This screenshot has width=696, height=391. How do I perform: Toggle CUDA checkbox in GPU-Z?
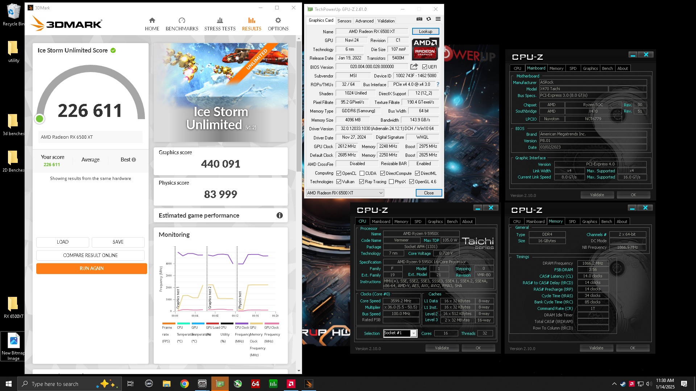(x=362, y=173)
